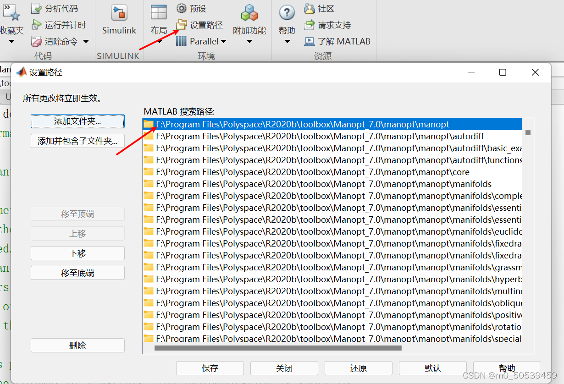Click Move Down (下移) button
The image size is (564, 384).
(x=77, y=253)
